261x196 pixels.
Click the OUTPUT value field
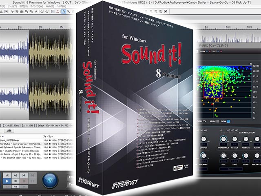[x=203, y=144]
